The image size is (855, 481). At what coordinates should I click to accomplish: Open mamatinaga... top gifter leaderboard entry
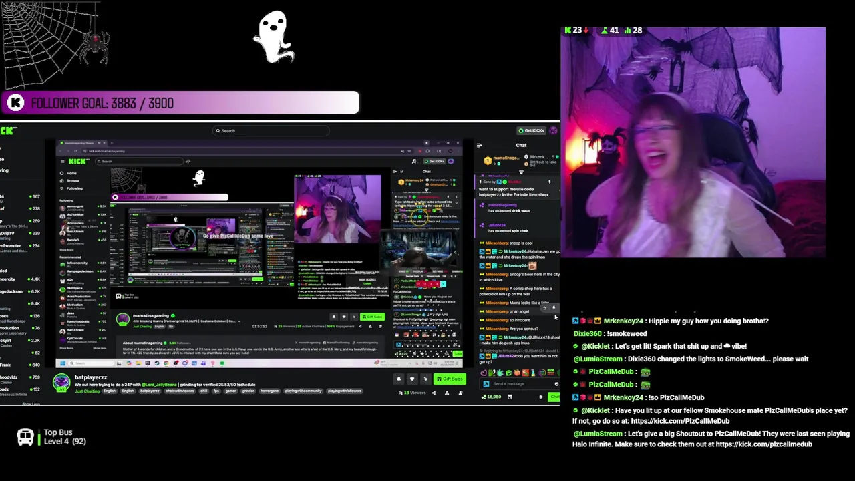pyautogui.click(x=502, y=161)
